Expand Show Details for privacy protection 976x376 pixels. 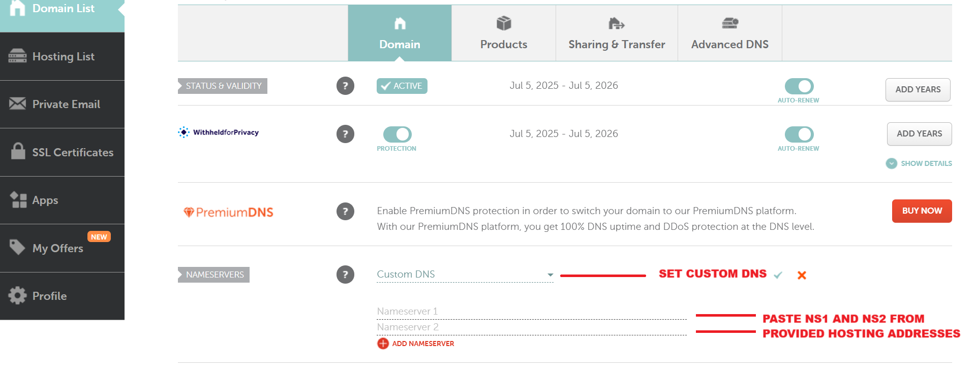919,163
